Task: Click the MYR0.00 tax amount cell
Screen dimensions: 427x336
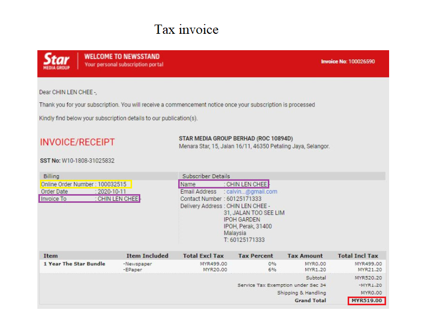Action: point(315,264)
